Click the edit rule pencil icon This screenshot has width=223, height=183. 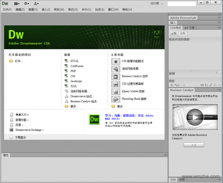tap(210, 85)
